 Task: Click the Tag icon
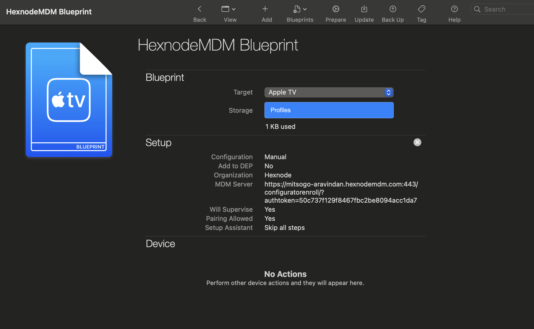click(421, 9)
